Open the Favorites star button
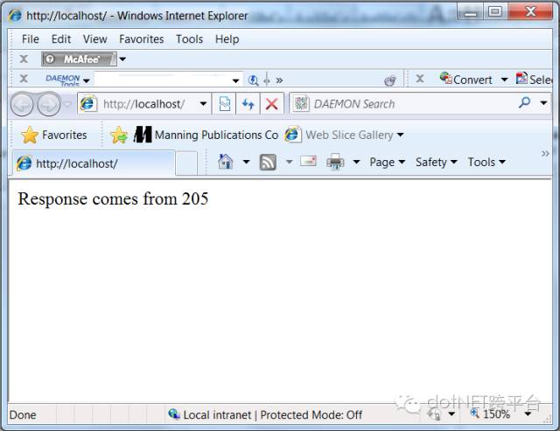The image size is (560, 431). (53, 136)
